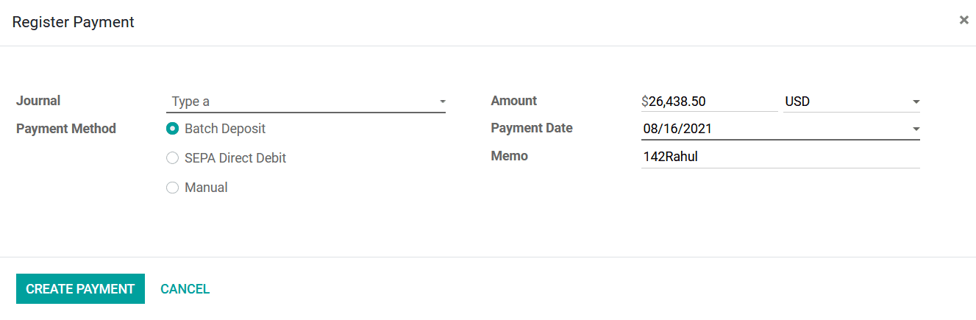
Task: Close the Register Payment dialog with X
Action: (963, 21)
